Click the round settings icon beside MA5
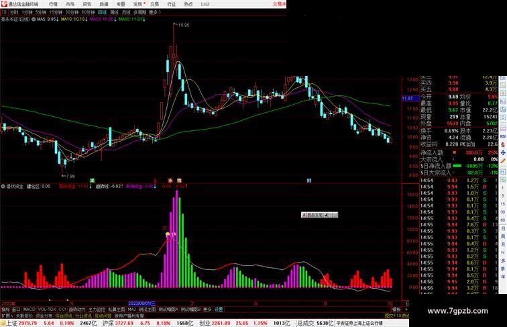 point(34,19)
